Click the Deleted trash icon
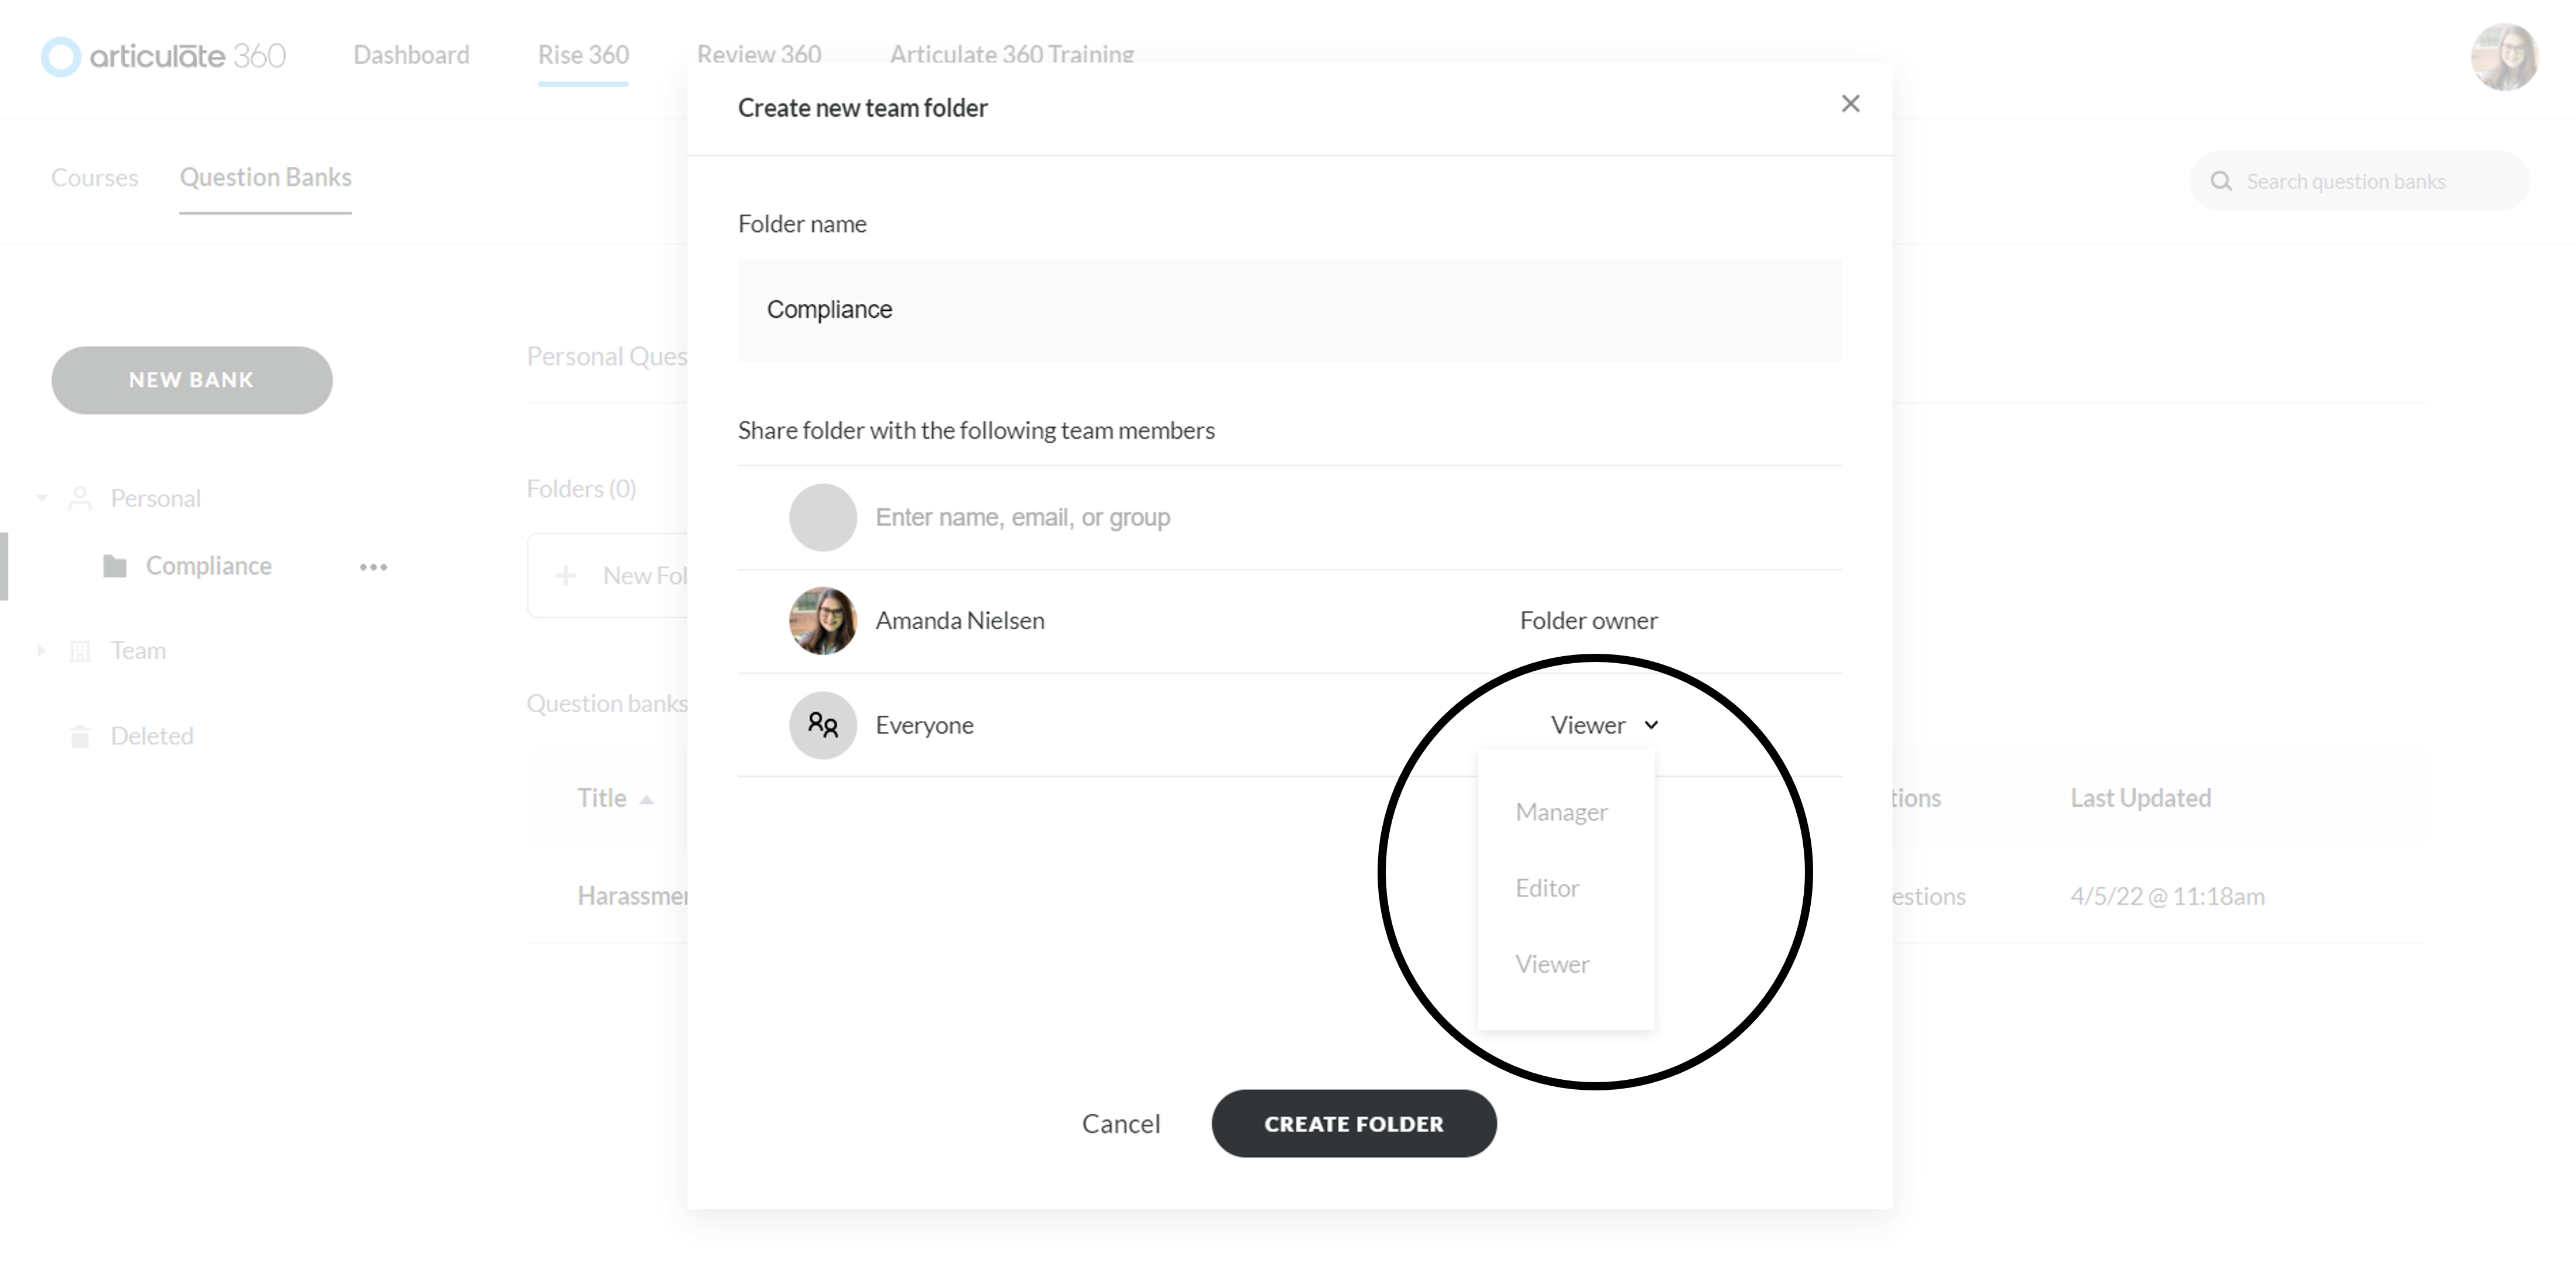Image resolution: width=2576 pixels, height=1273 pixels. point(80,737)
